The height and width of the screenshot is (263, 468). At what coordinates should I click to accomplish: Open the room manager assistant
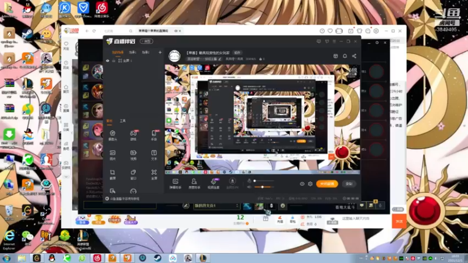pos(194,184)
